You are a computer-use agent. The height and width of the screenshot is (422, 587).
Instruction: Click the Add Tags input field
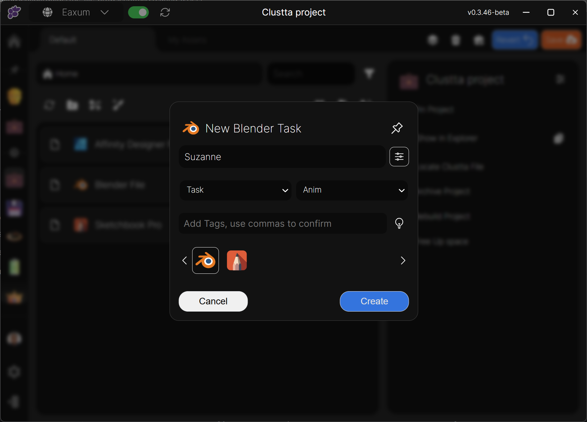283,223
